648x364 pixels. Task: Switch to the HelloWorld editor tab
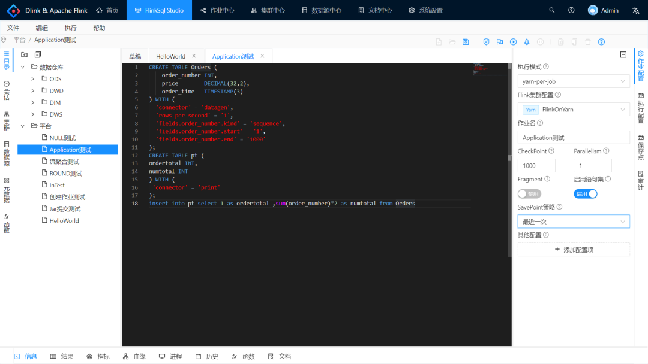click(x=170, y=56)
